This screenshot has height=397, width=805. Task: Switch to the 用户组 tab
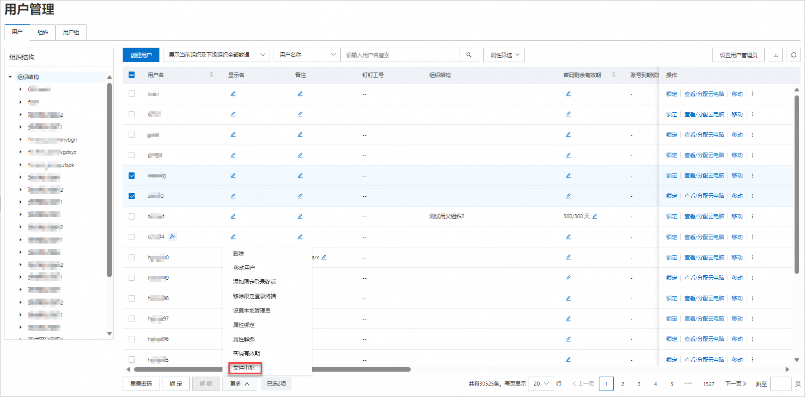click(x=71, y=32)
